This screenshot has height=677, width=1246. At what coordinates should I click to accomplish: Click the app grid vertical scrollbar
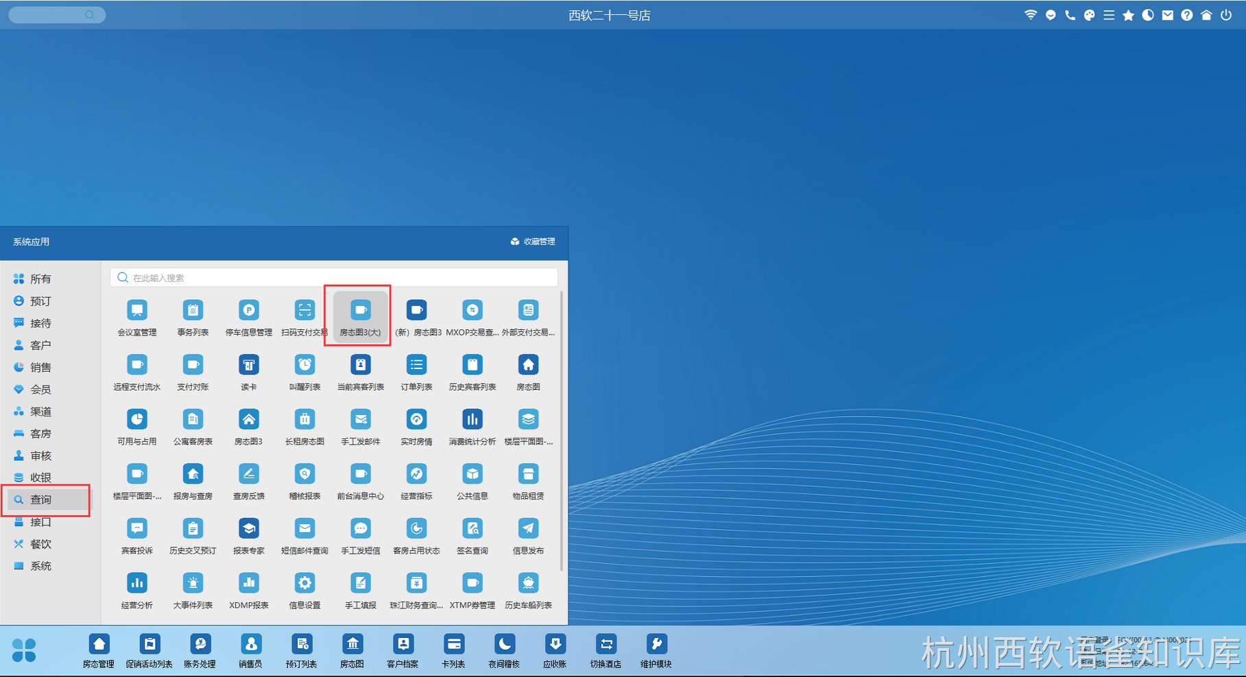pos(562,432)
